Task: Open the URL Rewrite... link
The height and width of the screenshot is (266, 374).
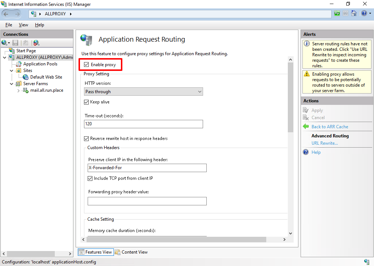Action: coord(324,143)
